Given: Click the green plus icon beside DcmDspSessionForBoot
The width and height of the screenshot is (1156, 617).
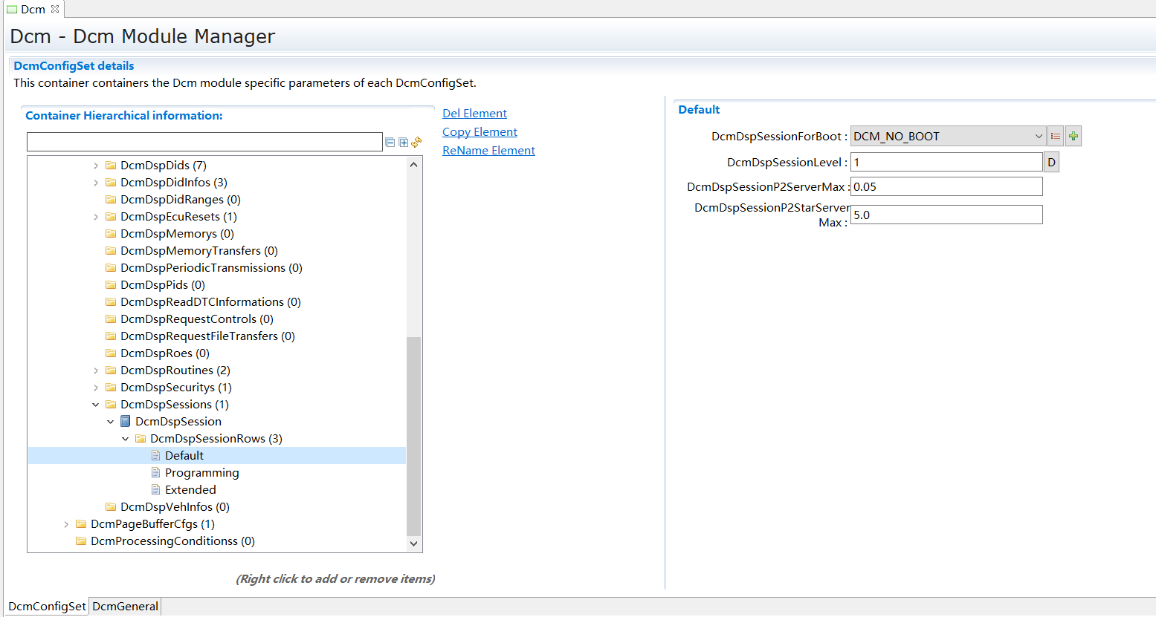Looking at the screenshot, I should [1073, 136].
